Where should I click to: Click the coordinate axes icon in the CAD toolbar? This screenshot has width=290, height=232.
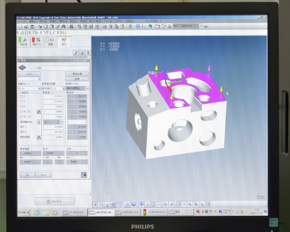[x=180, y=204]
